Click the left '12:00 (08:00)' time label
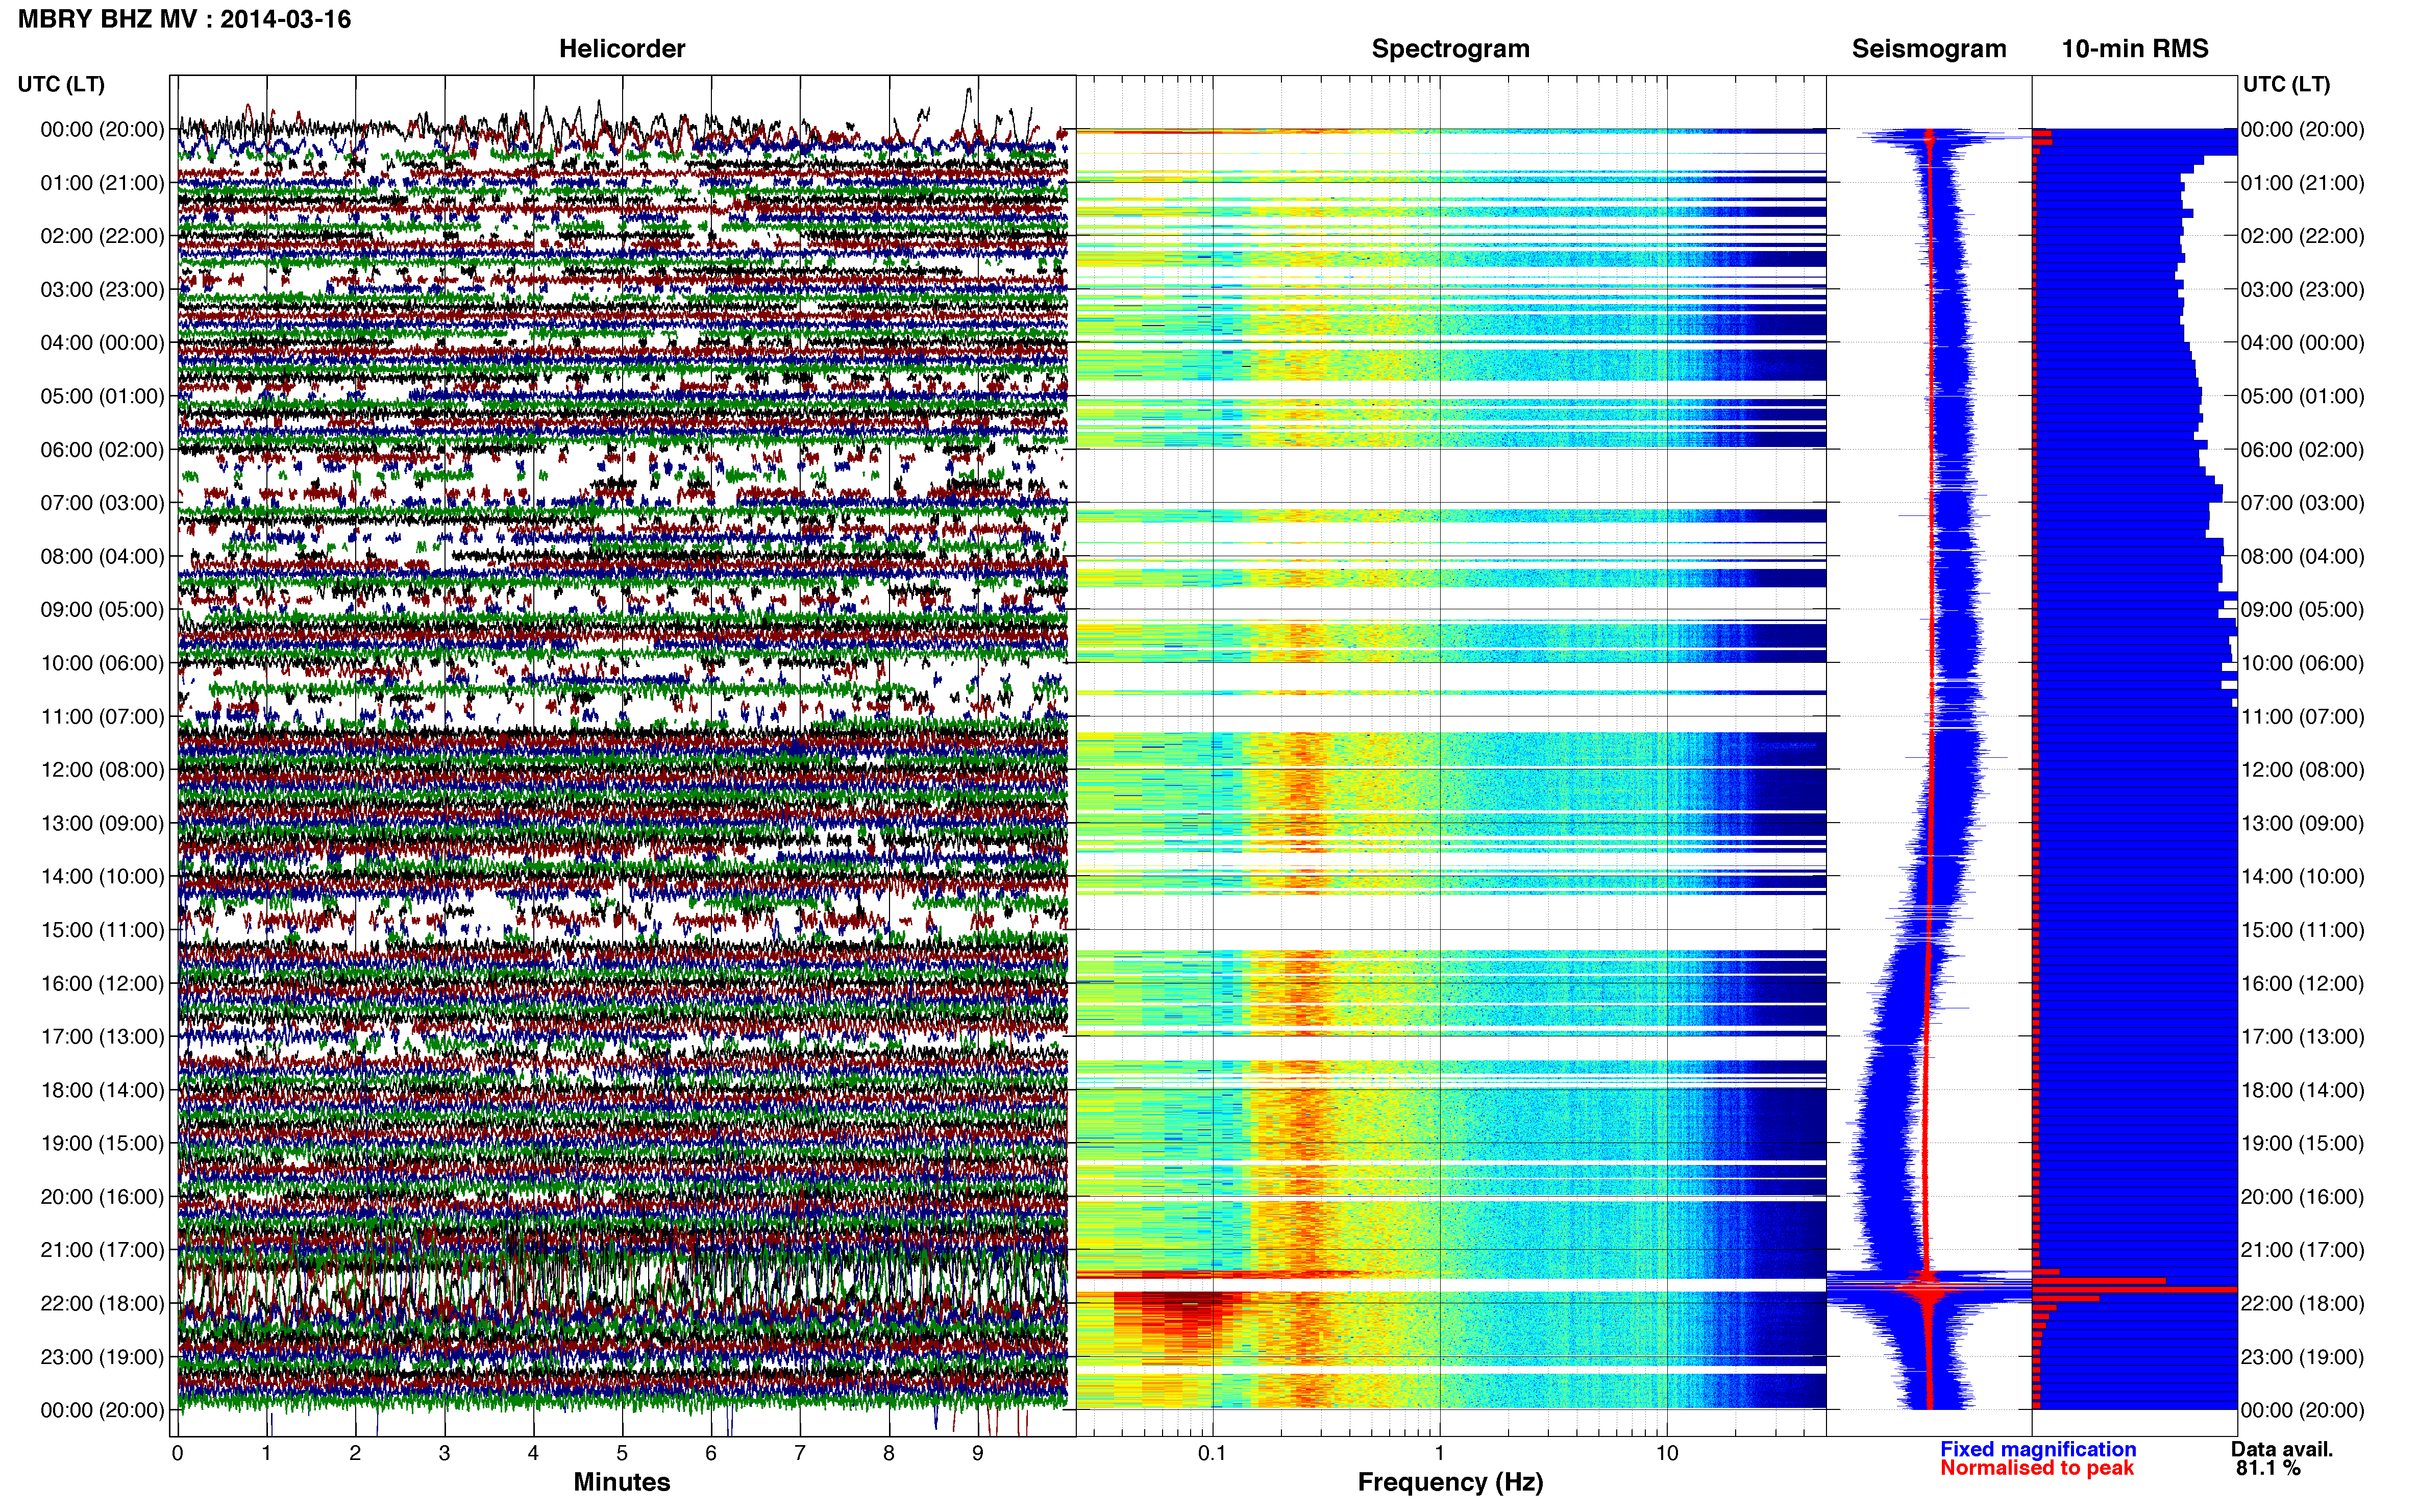Screen dimensions: 2419x1512 [102, 770]
